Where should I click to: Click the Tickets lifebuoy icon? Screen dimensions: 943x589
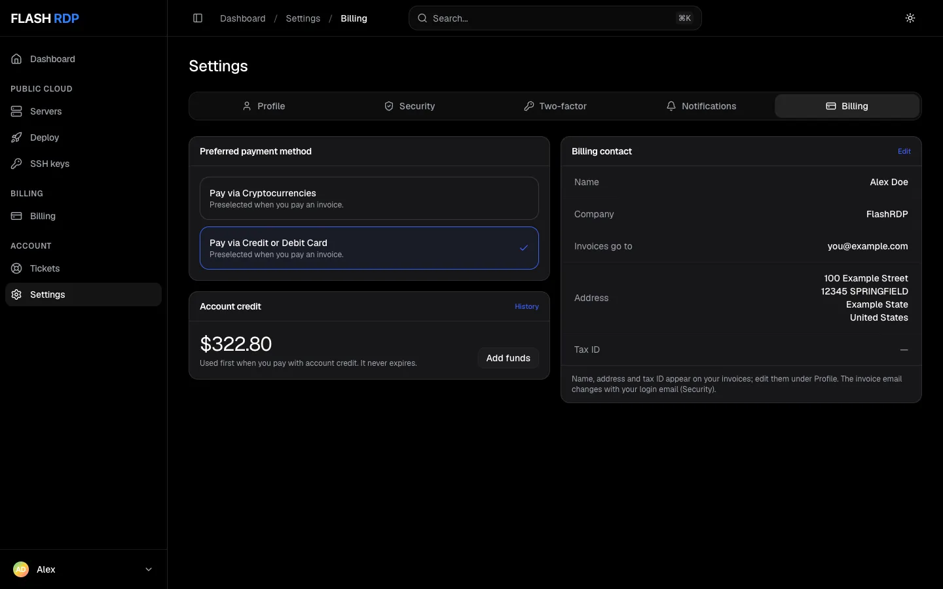pyautogui.click(x=16, y=268)
